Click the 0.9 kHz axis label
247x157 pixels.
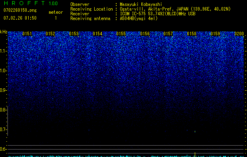pos(3,90)
